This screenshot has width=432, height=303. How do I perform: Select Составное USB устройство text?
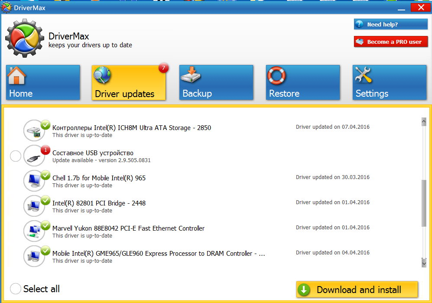(x=93, y=153)
